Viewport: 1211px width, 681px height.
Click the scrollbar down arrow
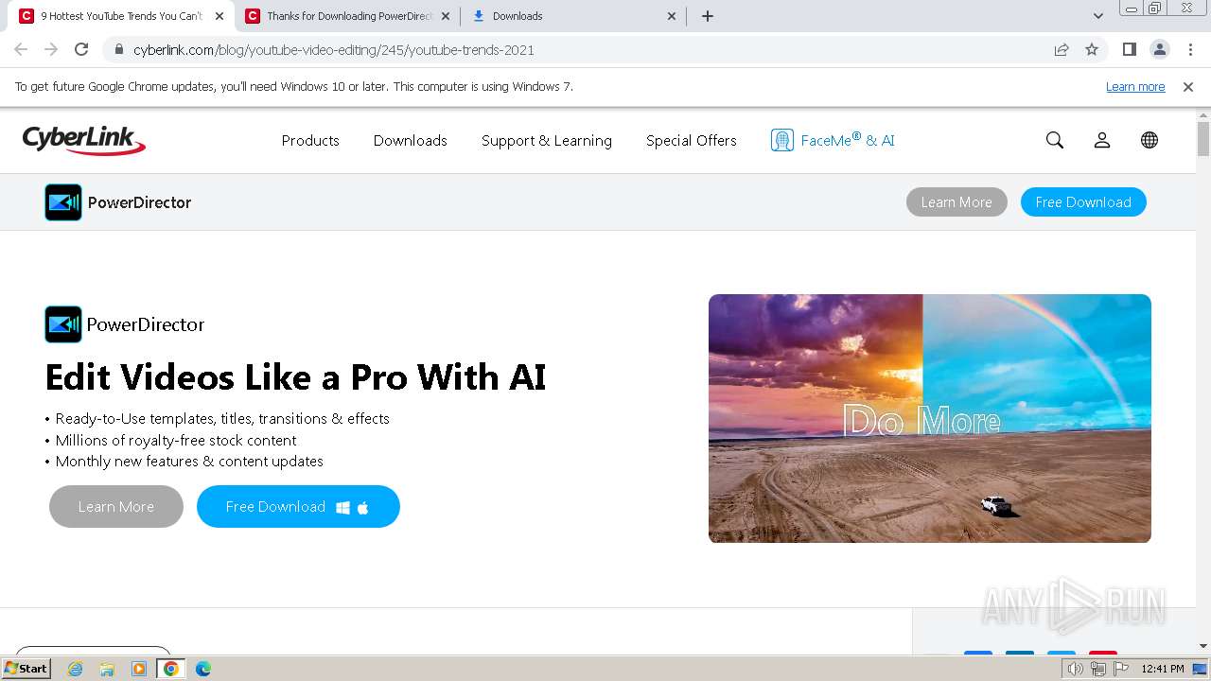point(1203,646)
